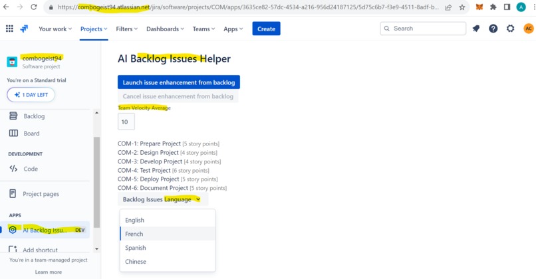
Task: Click the COM-1: Prepare Project issue
Action: pyautogui.click(x=168, y=143)
